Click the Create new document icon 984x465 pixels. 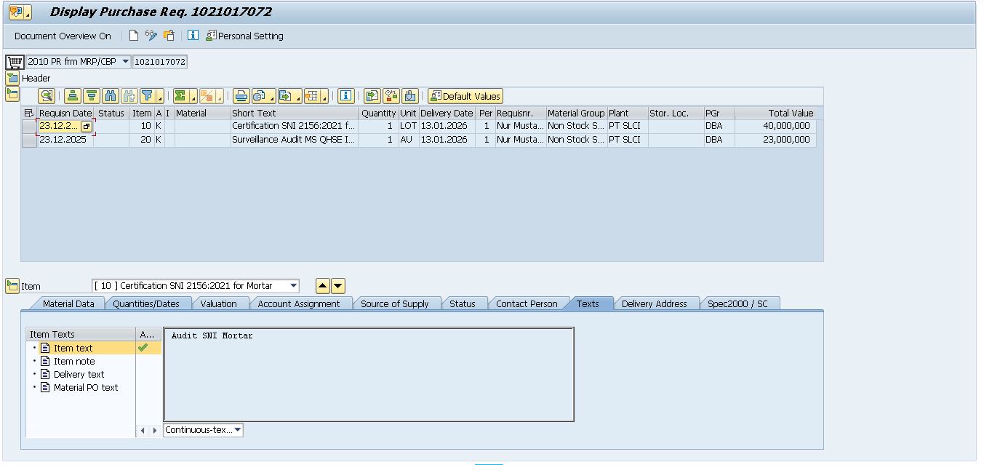click(134, 36)
